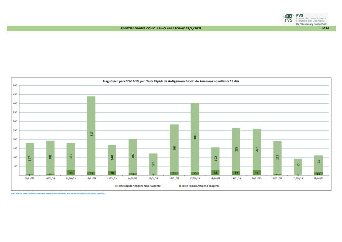Select the 21/01/23 bar showing 179
This screenshot has height=242, width=342.
(277, 157)
